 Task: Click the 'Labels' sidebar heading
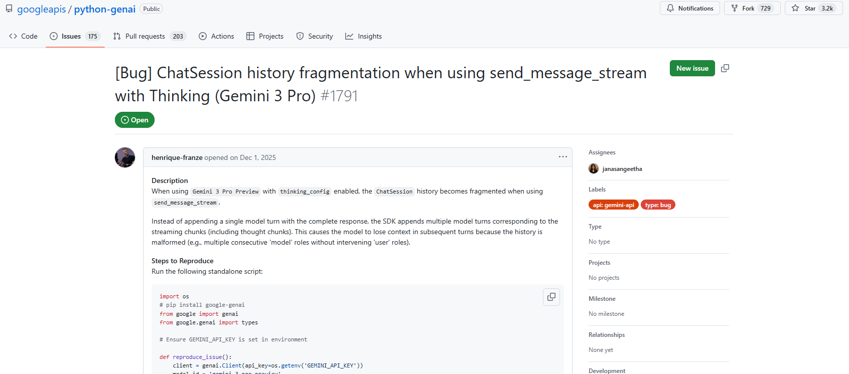(597, 190)
